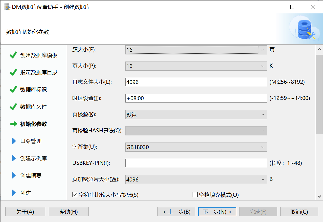Open the 字符集 dropdown showing GB18030
The image size is (323, 222).
coord(196,147)
